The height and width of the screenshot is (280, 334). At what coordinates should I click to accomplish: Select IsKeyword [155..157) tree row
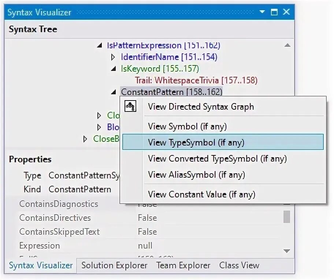(x=160, y=69)
